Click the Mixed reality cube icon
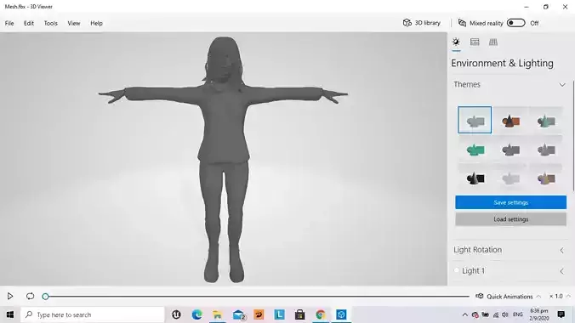575x323 pixels. 462,23
